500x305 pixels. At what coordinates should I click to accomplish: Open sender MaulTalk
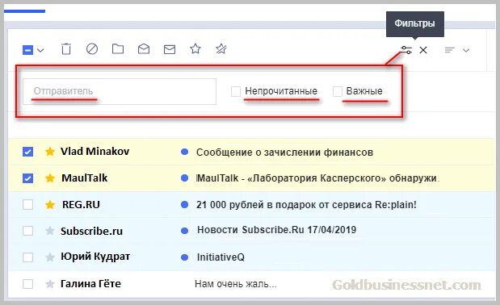(x=85, y=178)
